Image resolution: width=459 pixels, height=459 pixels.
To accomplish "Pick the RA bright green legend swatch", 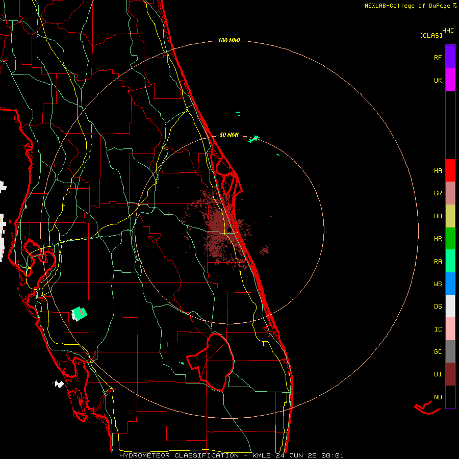I will click(x=450, y=261).
